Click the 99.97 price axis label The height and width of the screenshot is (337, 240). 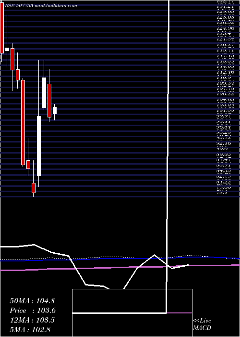tap(225, 117)
